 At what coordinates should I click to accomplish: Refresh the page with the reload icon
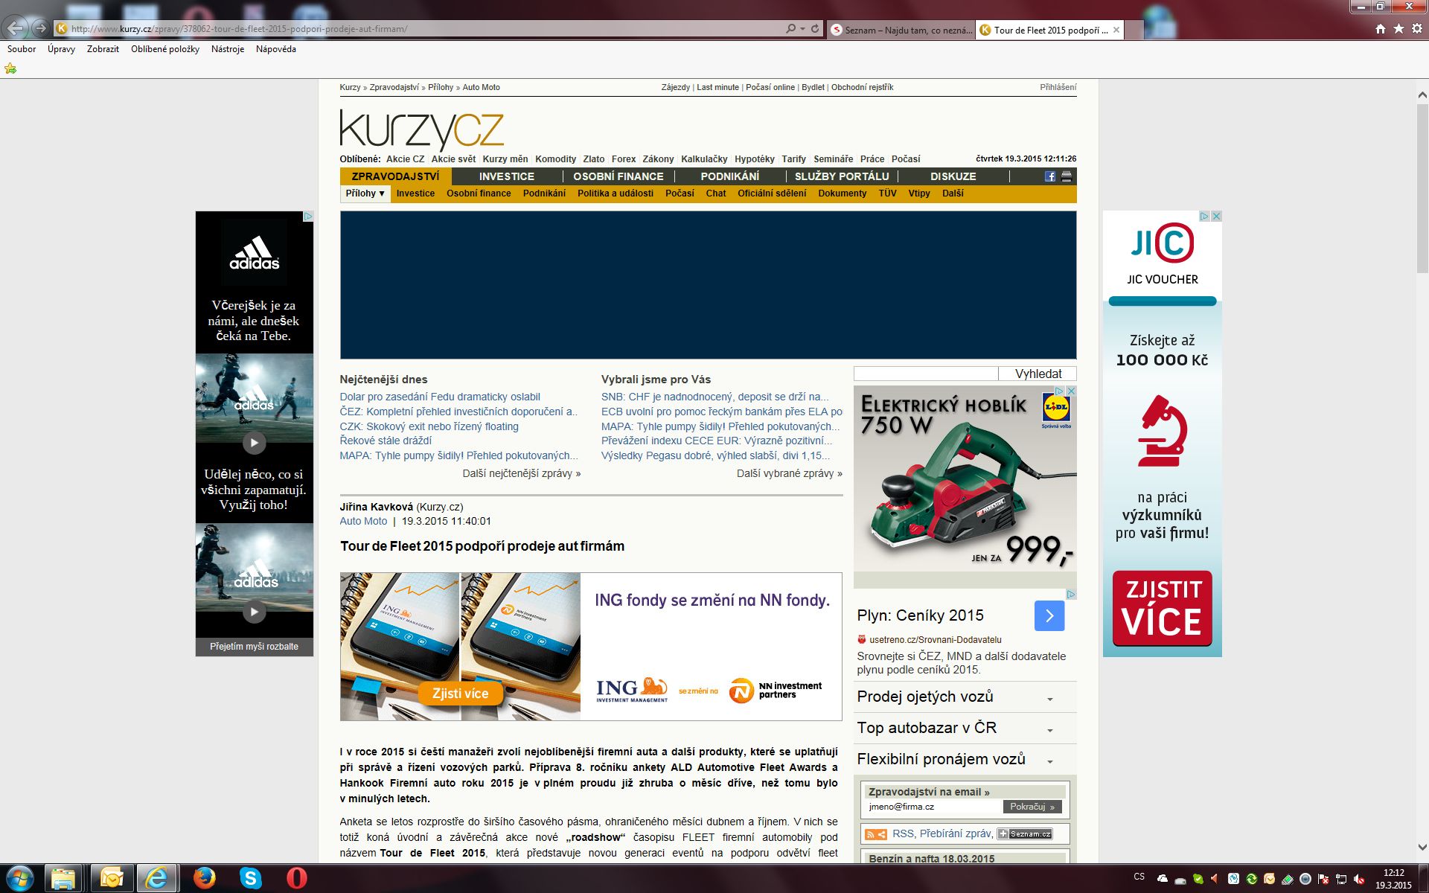click(815, 29)
